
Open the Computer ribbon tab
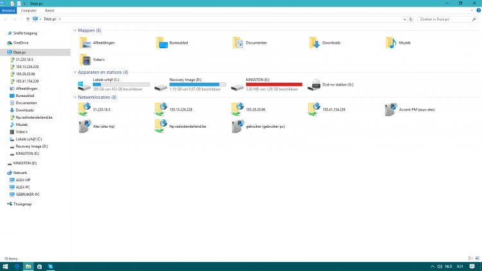coord(29,11)
